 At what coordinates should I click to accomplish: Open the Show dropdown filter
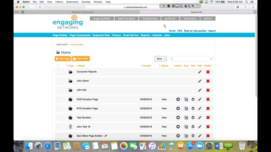pos(160,59)
